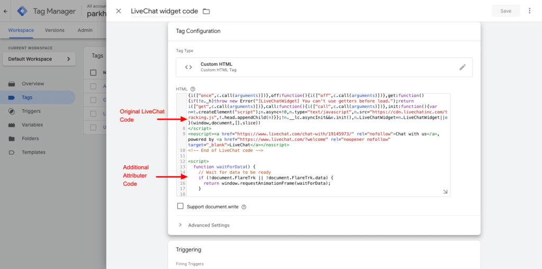Click the return window.requestAnimationFrame code line

267,183
